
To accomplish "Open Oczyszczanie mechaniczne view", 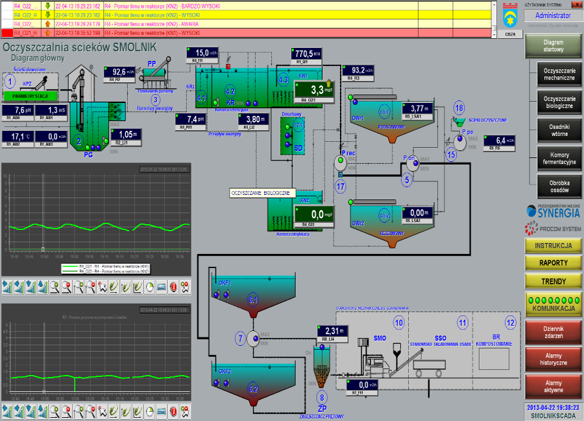I will point(559,74).
